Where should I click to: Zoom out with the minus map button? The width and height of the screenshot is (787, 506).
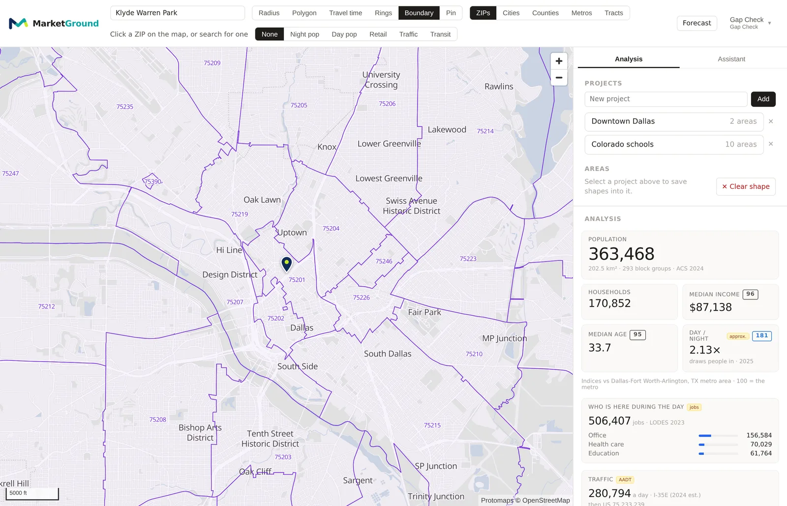tap(559, 78)
